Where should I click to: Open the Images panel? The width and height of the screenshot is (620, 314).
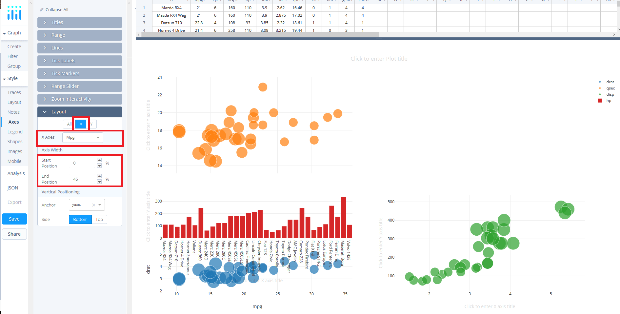pyautogui.click(x=14, y=151)
